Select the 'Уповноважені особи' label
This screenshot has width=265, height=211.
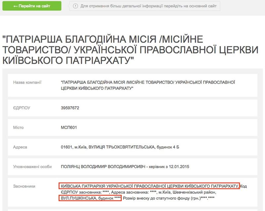click(x=32, y=167)
